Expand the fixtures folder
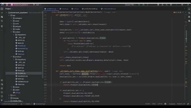The height and width of the screenshot is (108, 191). point(9,98)
